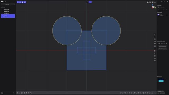Click the round button beside UNNAMED

click(x=14, y=4)
